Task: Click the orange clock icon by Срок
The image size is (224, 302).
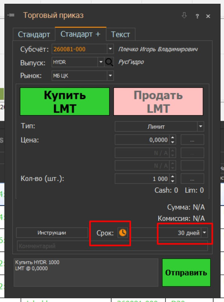Action: tap(123, 233)
